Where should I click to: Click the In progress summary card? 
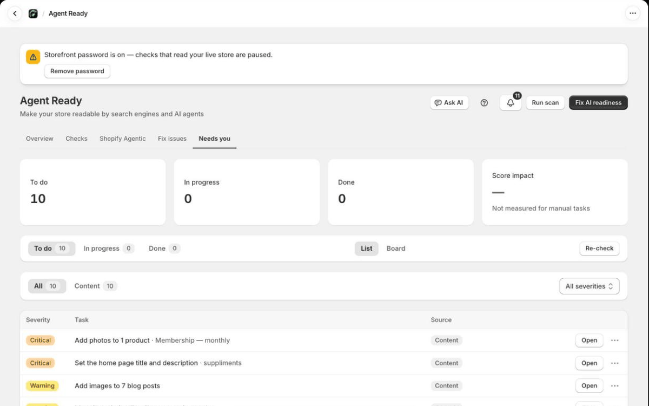[247, 192]
